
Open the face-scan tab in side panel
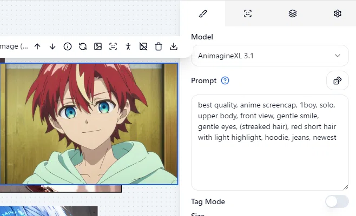248,13
